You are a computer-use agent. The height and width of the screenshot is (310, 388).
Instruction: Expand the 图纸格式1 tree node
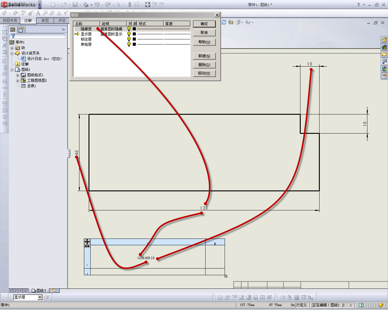tap(18, 75)
